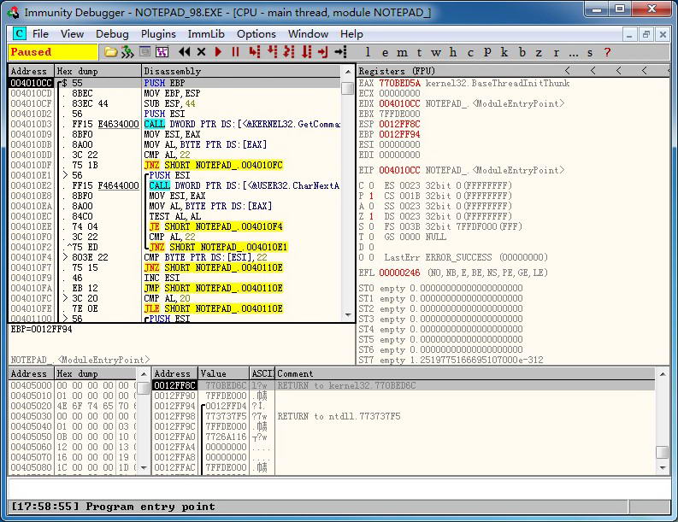Click the CPU window 'C' system icon
678x522 pixels.
pos(20,33)
